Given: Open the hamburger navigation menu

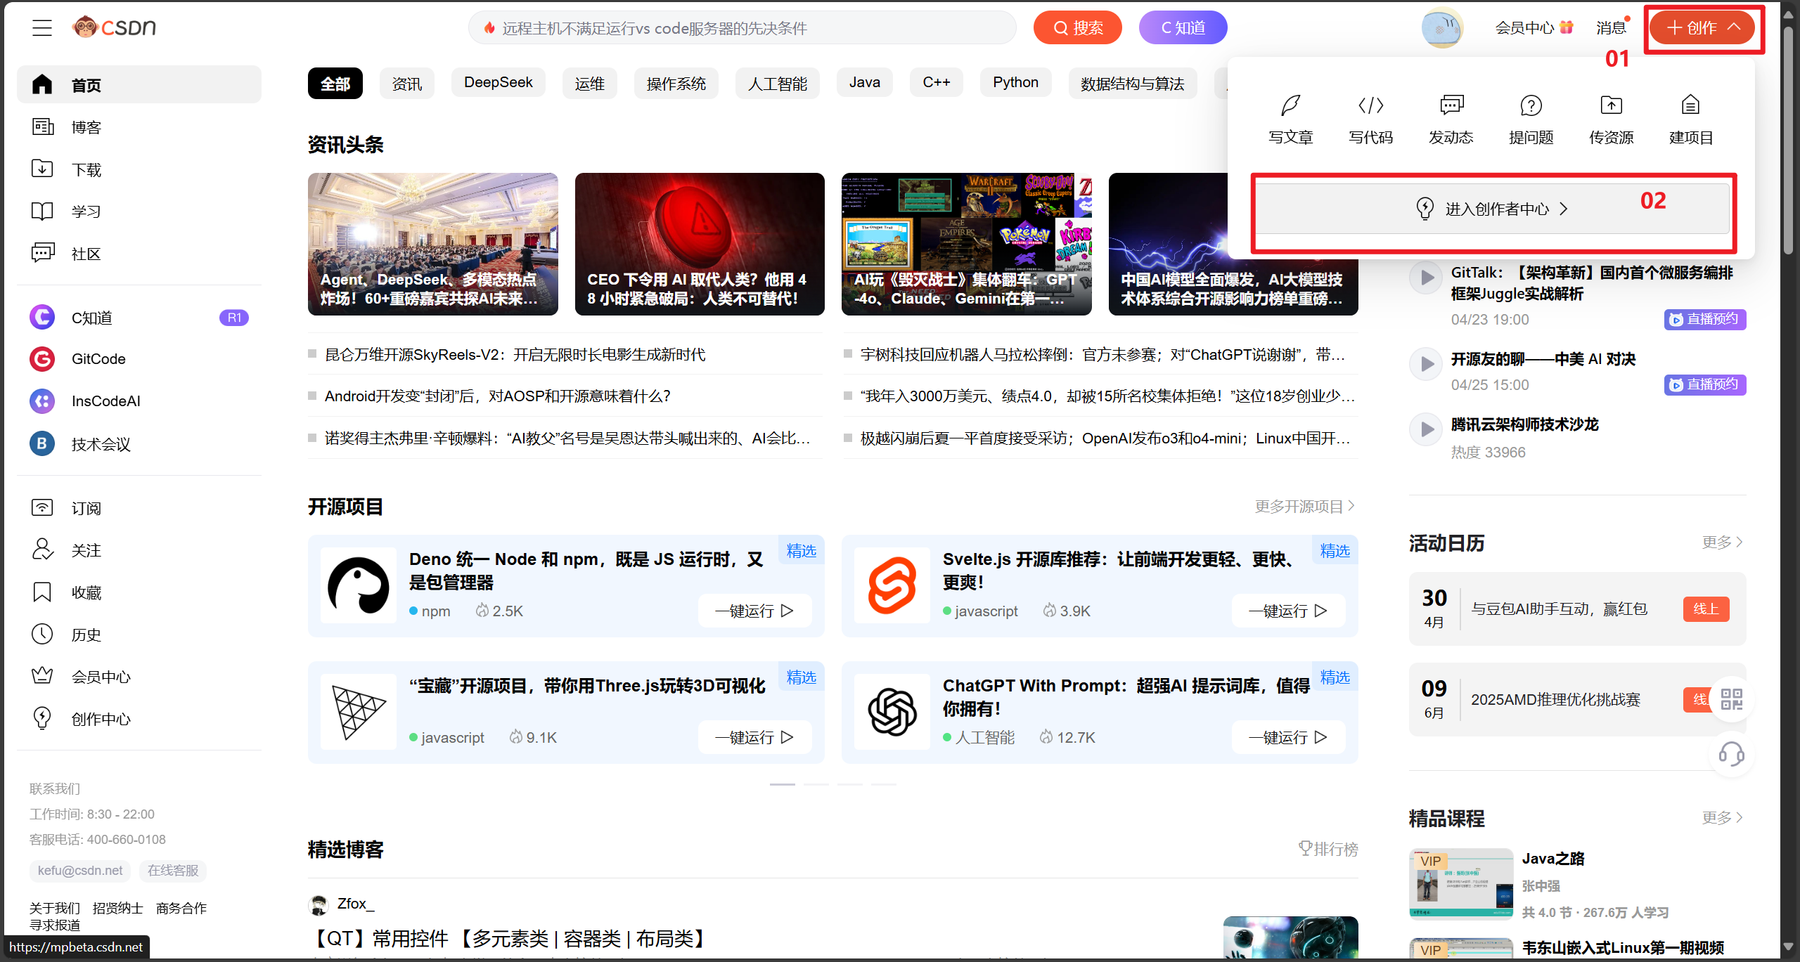Looking at the screenshot, I should pyautogui.click(x=41, y=27).
